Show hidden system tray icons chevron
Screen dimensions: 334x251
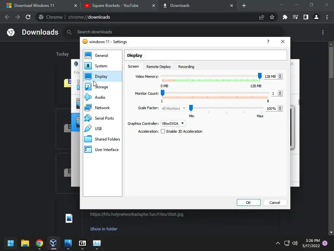278,243
